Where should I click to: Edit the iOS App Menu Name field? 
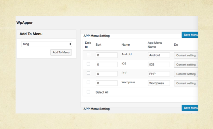point(159,64)
